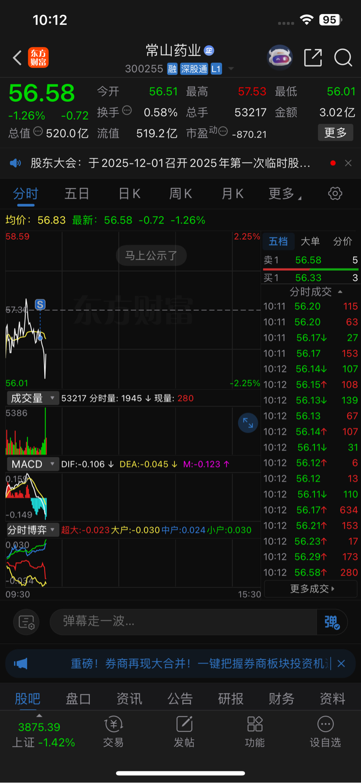This screenshot has width=361, height=783.
Task: Tap the 马上公示了 floating comment bubble
Action: click(151, 256)
